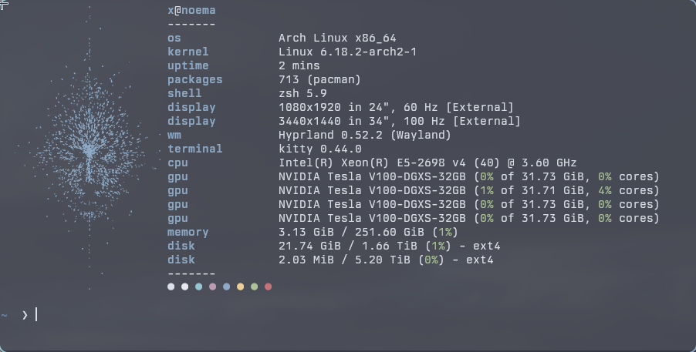Click the shell prompt input cursor

[36, 314]
